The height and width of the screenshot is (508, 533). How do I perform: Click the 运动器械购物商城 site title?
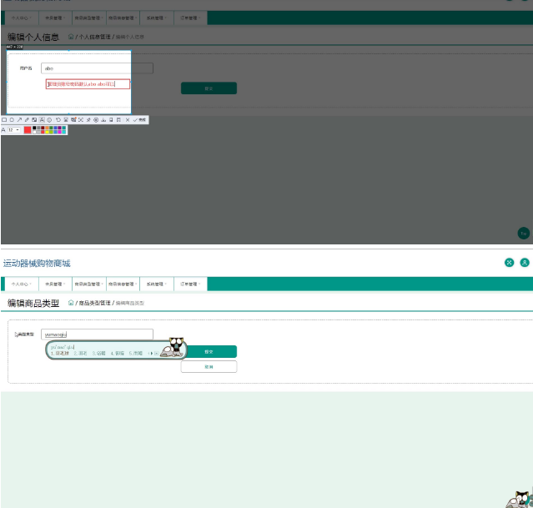pyautogui.click(x=37, y=264)
